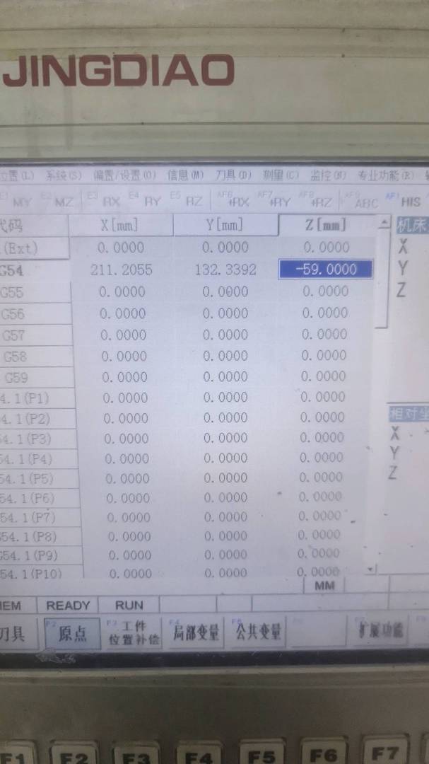The width and height of the screenshot is (429, 764).
Task: Select the 54.1(P5) row label
Action: click(39, 479)
